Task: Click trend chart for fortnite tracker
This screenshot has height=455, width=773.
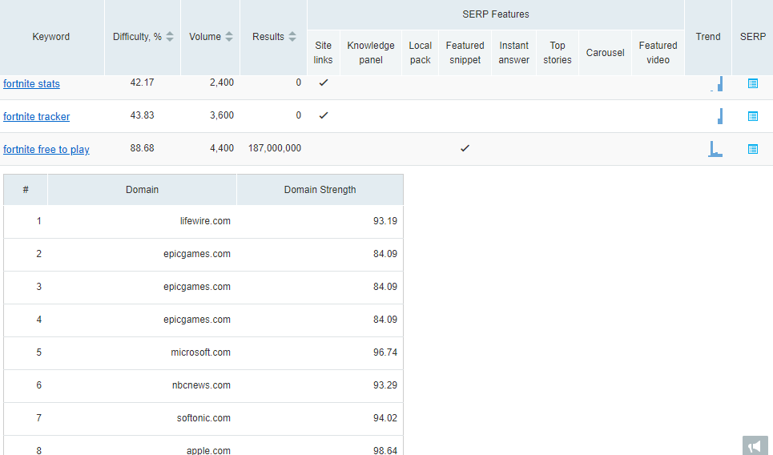Action: point(720,116)
